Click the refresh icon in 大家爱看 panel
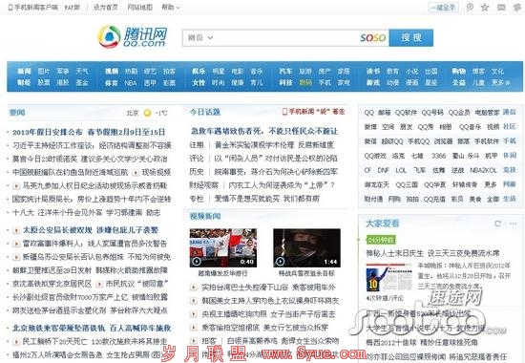The height and width of the screenshot is (363, 525). coord(498,224)
